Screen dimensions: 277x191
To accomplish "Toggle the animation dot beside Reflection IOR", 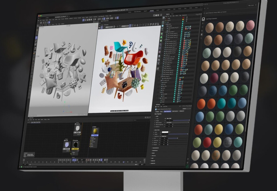I will click(x=153, y=138).
